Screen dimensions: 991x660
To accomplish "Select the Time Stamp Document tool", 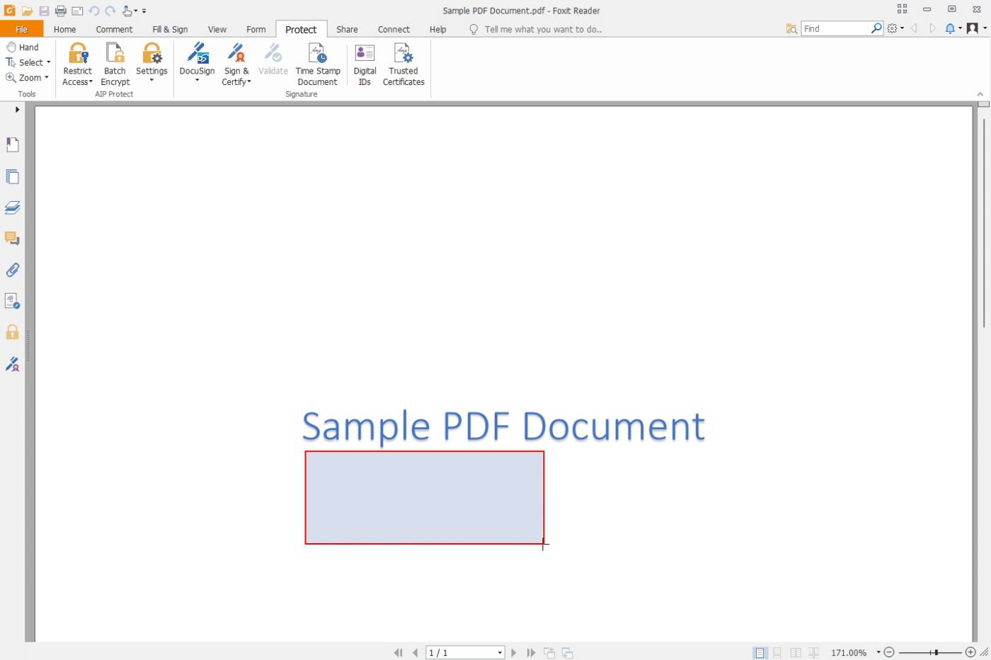I will click(x=317, y=62).
